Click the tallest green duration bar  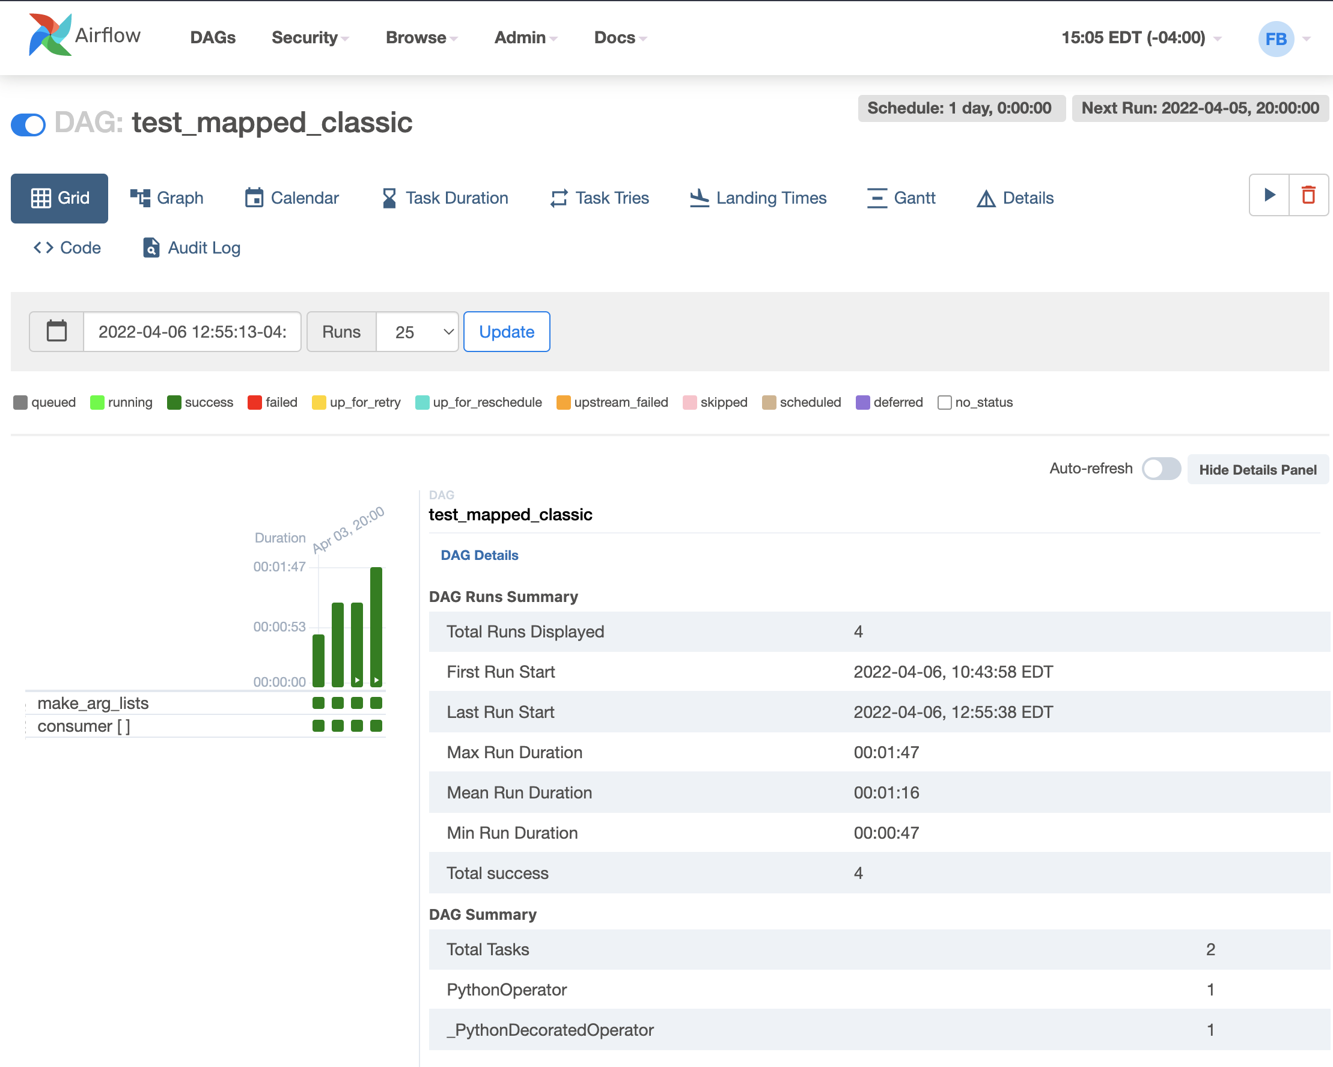tap(376, 624)
